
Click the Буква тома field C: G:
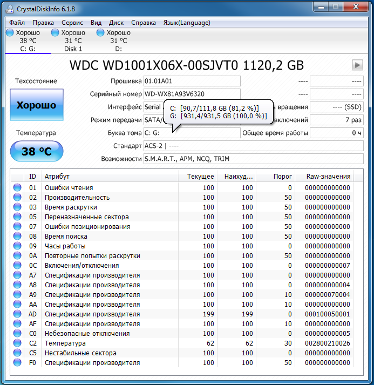[x=192, y=133]
